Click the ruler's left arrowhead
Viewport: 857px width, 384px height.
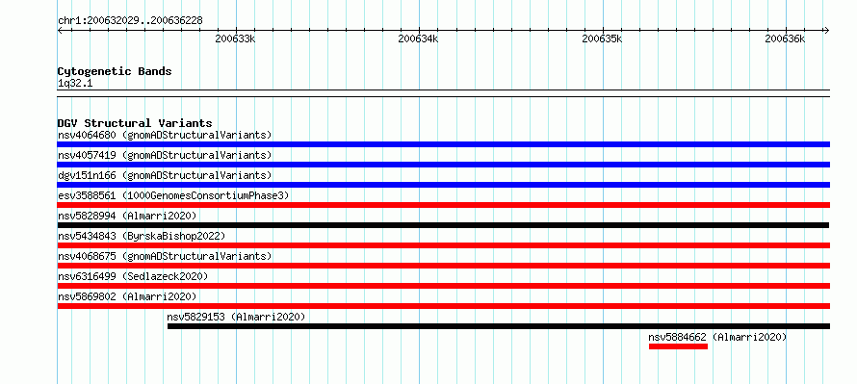pos(60,31)
